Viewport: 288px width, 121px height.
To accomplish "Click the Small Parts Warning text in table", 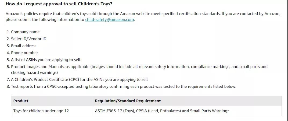I will (209, 111).
